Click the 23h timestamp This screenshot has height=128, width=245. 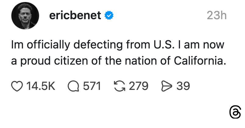click(217, 15)
